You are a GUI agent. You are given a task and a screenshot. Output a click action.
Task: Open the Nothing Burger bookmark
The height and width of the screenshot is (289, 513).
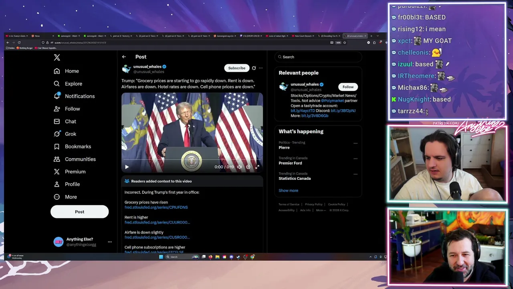(x=24, y=48)
